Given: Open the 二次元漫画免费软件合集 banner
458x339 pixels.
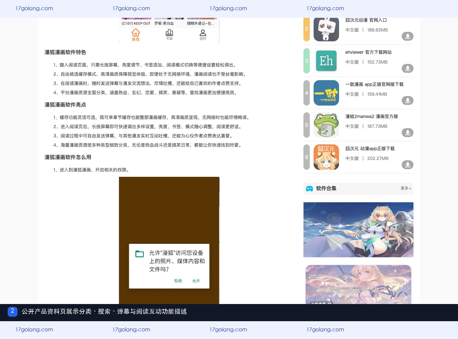Looking at the screenshot, I should pos(358,284).
